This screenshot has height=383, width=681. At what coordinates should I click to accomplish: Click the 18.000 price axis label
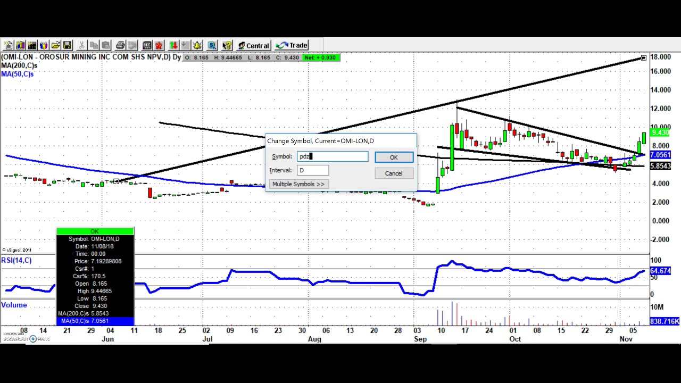(660, 57)
